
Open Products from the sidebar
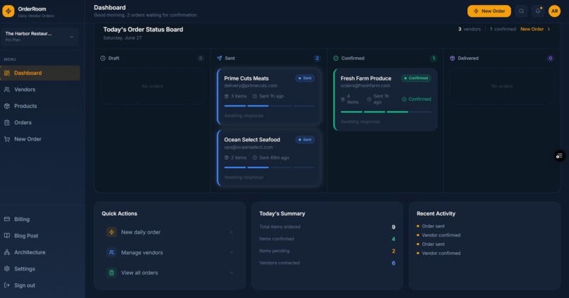tap(40, 106)
